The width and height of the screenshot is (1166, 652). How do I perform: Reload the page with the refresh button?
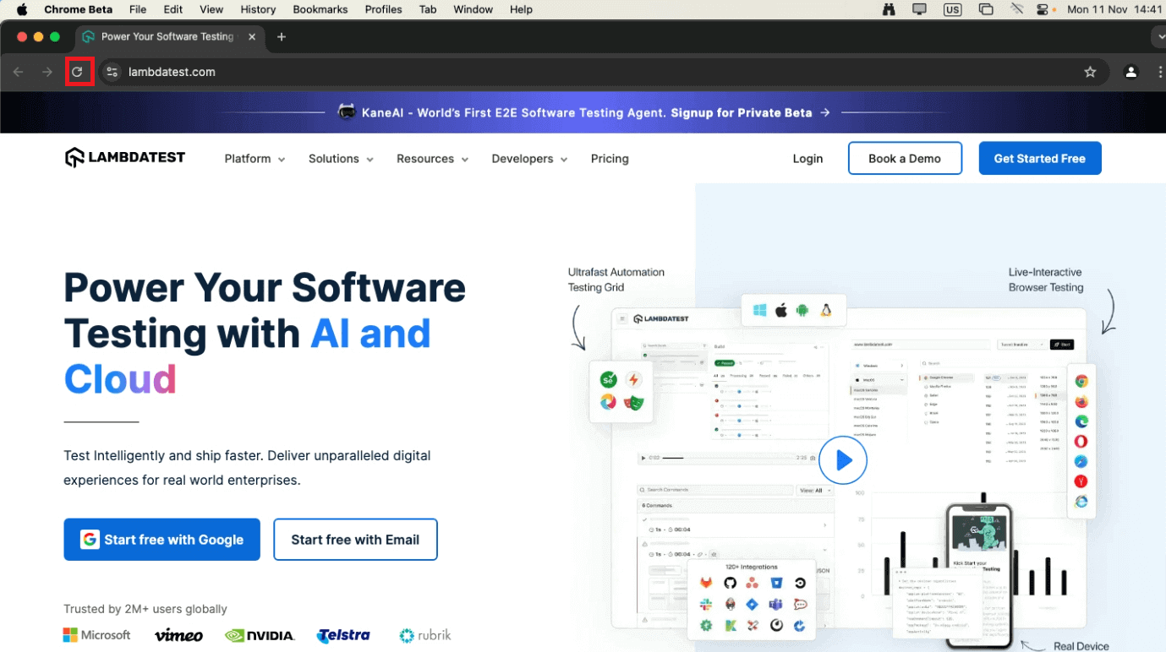[78, 72]
